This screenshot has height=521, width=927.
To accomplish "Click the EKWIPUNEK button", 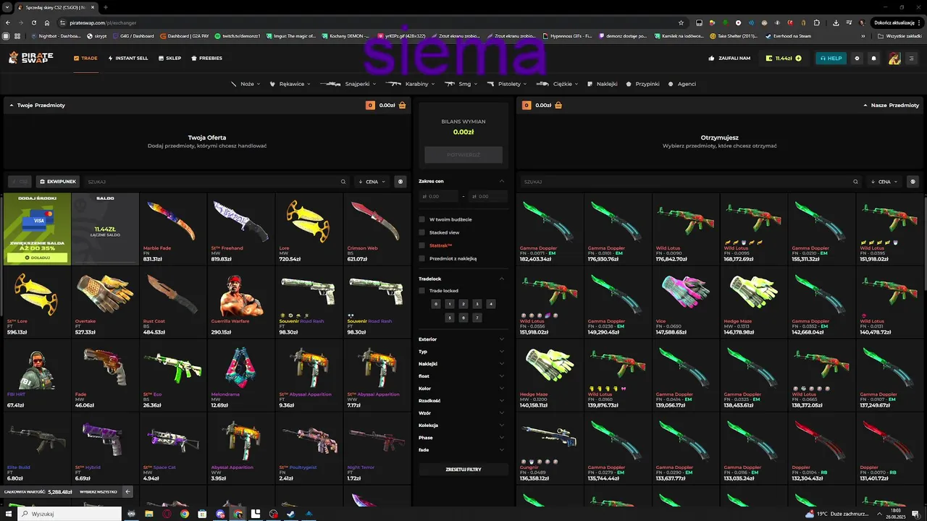I will pos(58,182).
